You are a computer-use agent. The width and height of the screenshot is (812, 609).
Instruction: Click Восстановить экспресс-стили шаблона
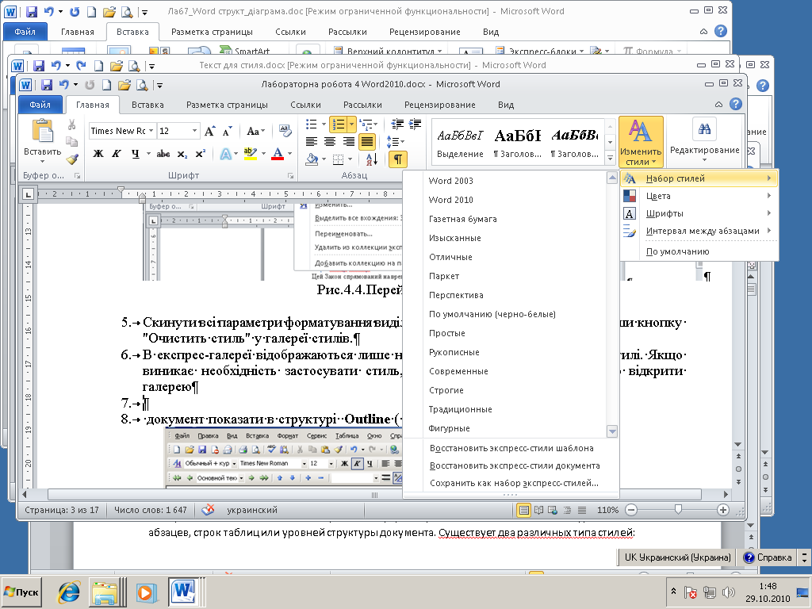pyautogui.click(x=510, y=449)
